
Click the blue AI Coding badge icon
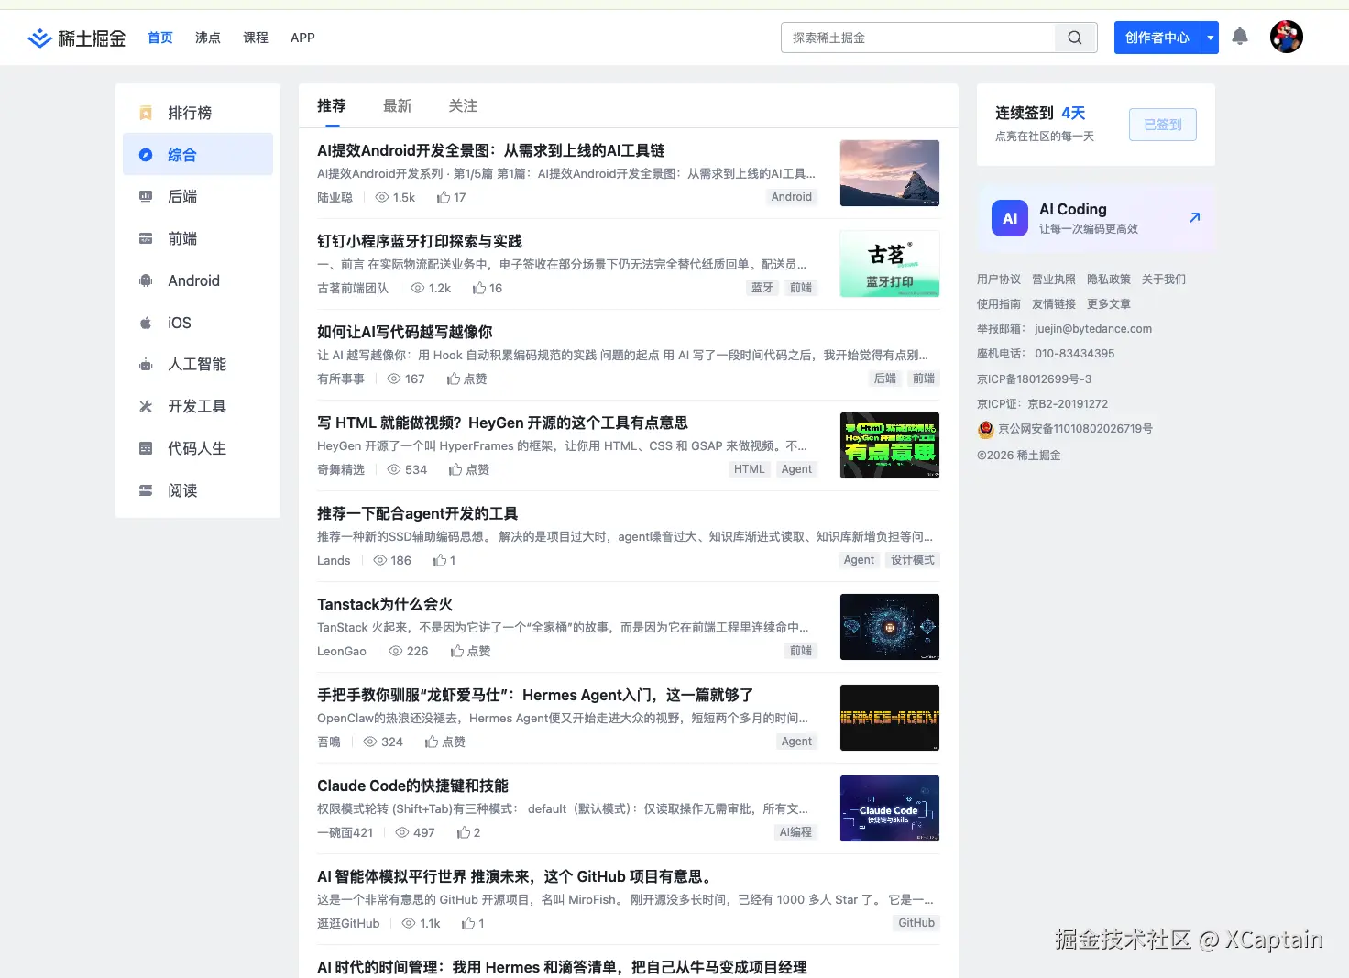pos(1010,218)
